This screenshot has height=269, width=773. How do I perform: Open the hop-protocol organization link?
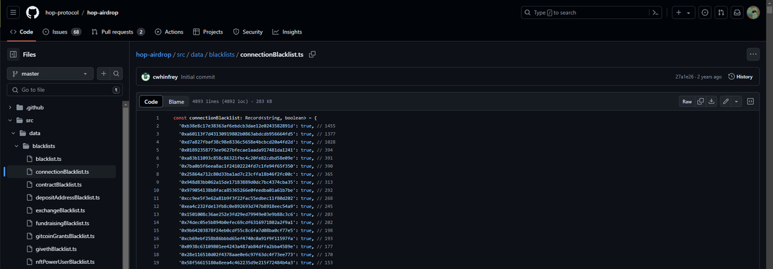click(x=61, y=12)
